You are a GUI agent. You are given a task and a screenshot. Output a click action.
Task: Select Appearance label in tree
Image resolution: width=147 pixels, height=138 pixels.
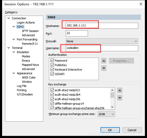click(24, 73)
